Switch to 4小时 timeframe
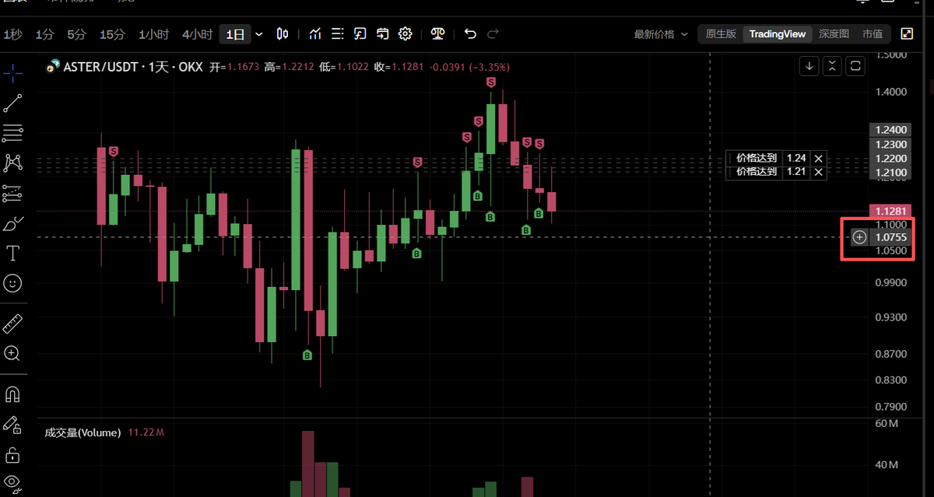934x497 pixels. (197, 34)
